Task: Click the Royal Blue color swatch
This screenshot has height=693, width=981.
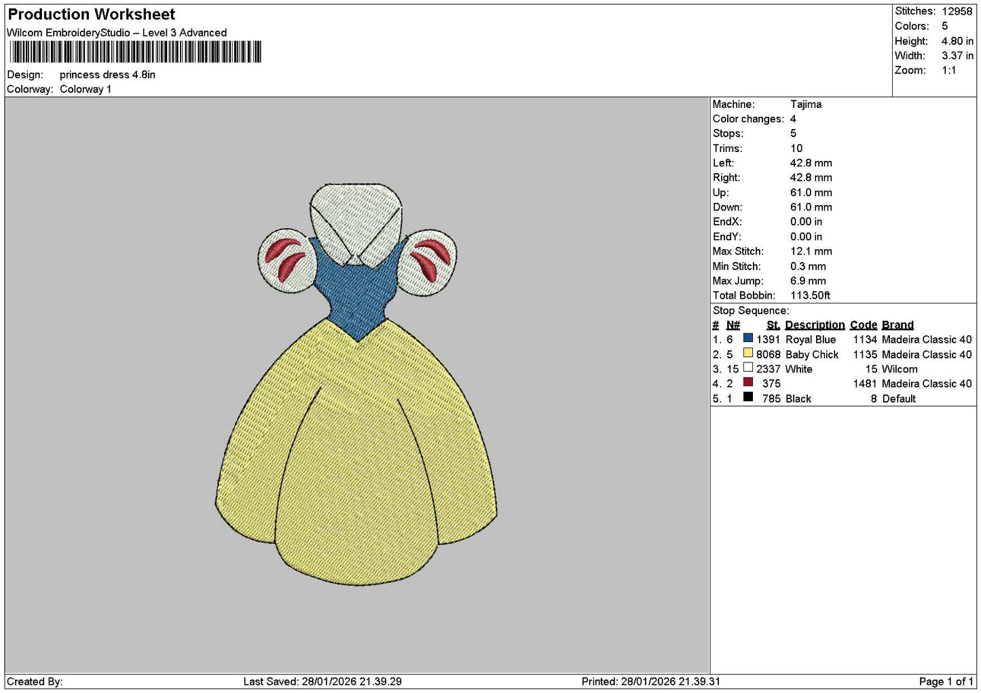Action: pyautogui.click(x=747, y=338)
